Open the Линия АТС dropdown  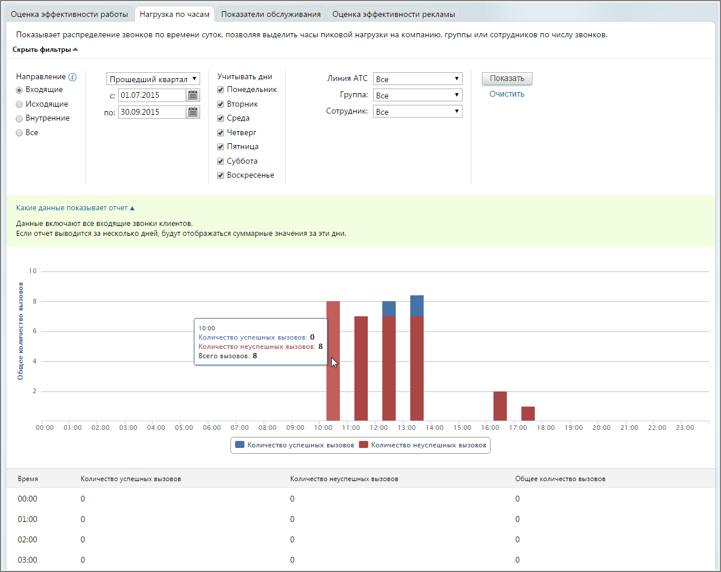[418, 79]
